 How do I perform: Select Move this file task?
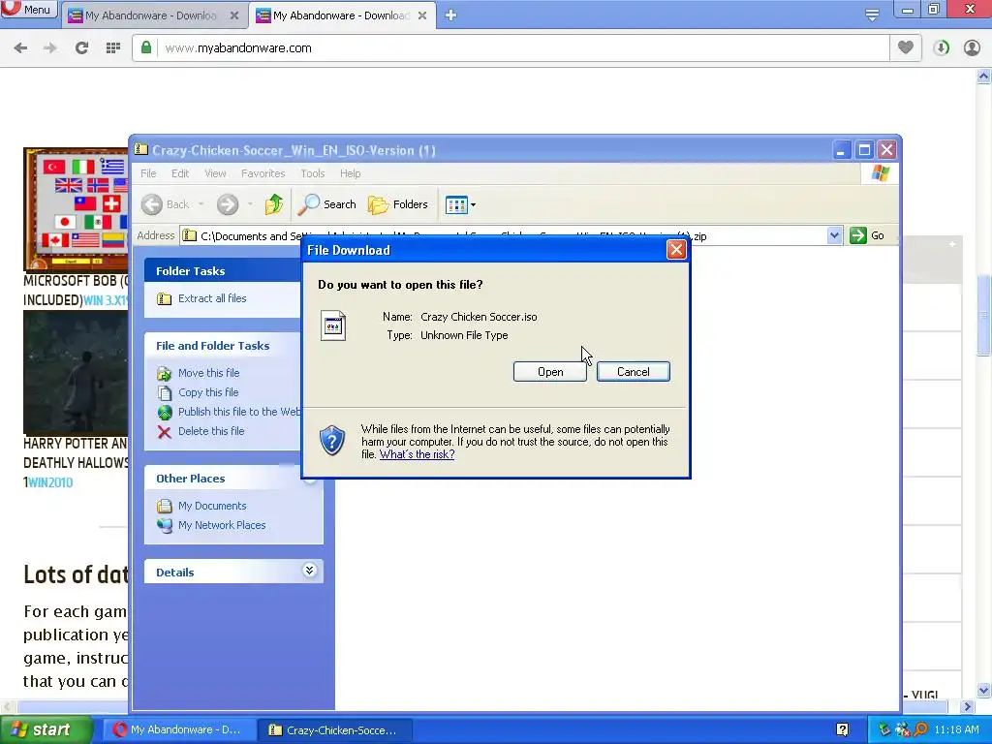click(209, 373)
